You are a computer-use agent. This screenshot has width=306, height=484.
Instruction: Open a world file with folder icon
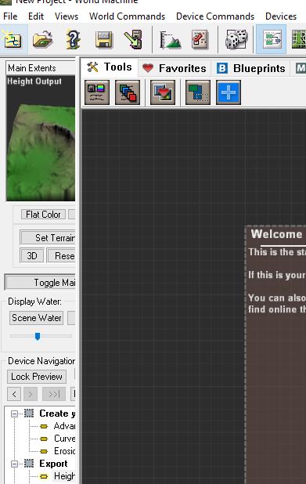point(42,39)
